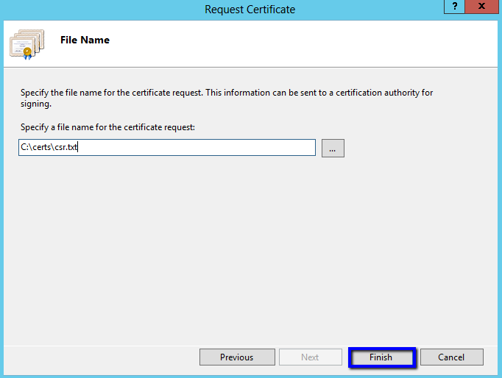Click the Request Certificate title bar text
The height and width of the screenshot is (378, 502).
[x=250, y=9]
